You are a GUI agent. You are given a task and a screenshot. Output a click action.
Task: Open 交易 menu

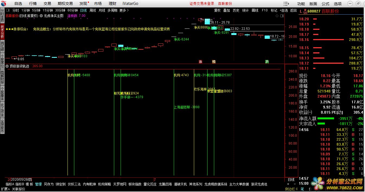(x=47, y=4)
